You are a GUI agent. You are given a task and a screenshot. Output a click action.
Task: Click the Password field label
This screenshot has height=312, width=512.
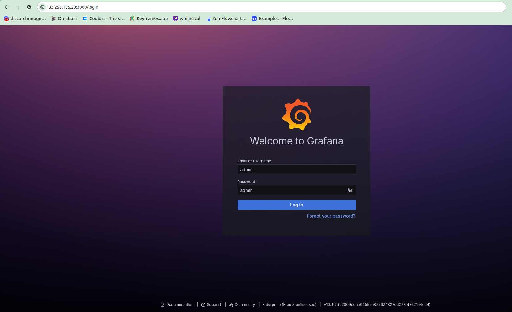coord(246,182)
